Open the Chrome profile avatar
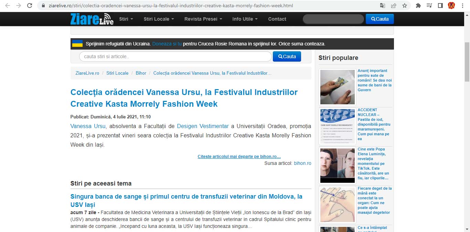 [x=451, y=6]
